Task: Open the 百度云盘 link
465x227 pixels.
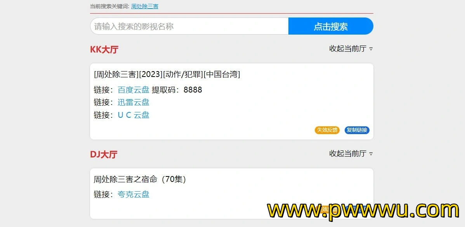Action: coord(134,90)
